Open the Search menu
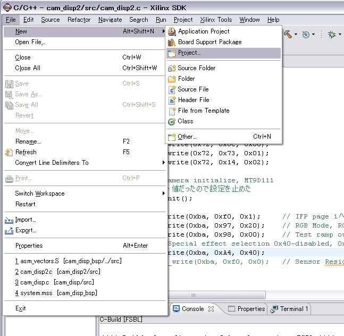This screenshot has height=336, width=344. pos(139,20)
